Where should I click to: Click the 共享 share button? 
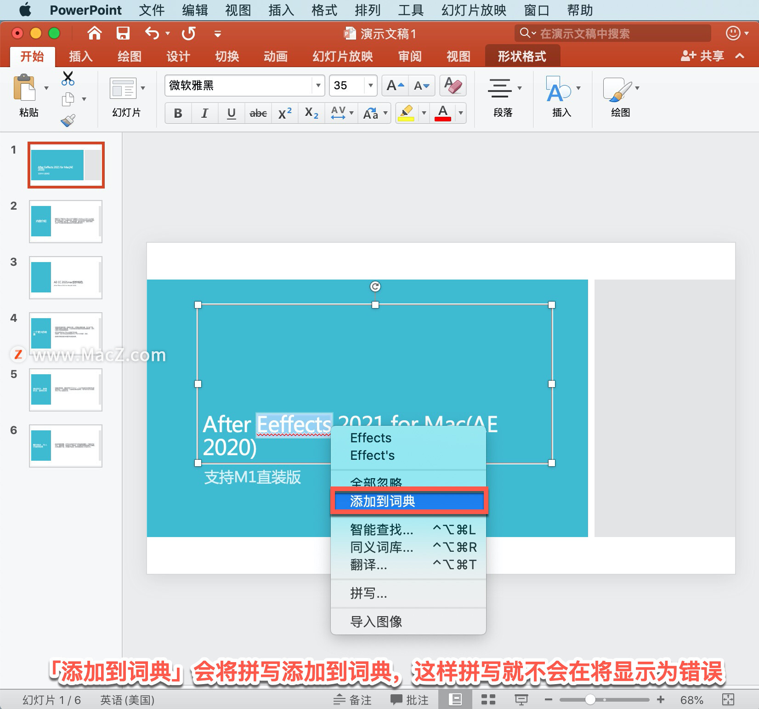point(702,56)
